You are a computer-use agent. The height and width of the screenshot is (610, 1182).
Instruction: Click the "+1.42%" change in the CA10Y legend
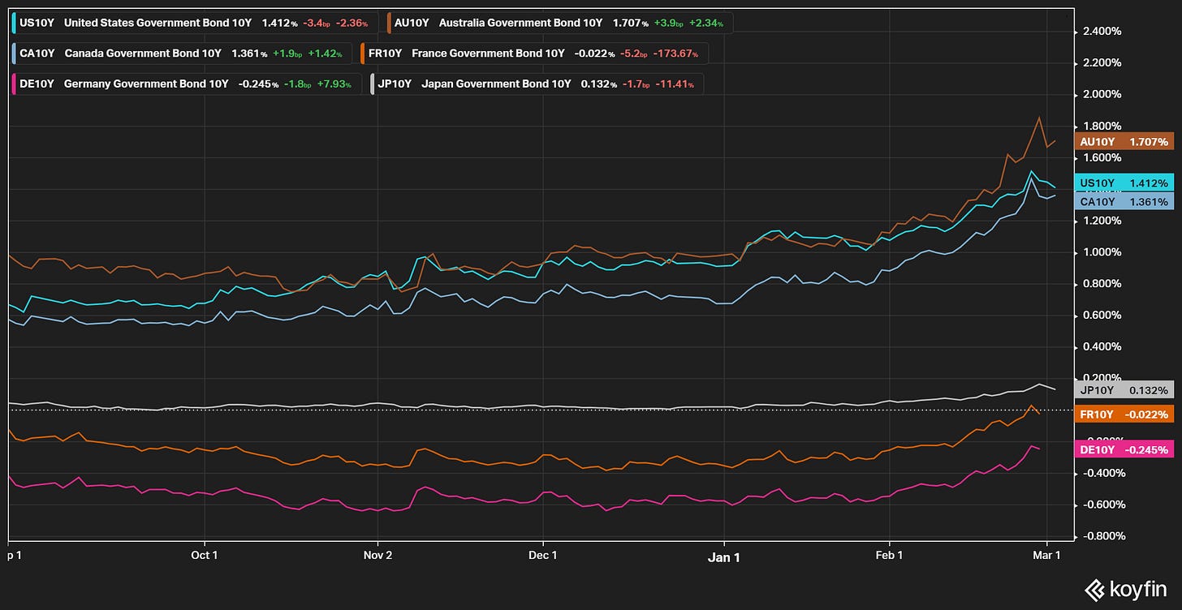[x=327, y=54]
